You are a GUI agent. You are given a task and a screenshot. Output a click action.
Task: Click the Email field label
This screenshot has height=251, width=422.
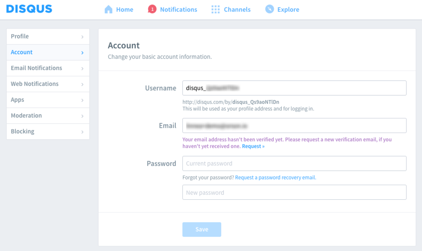(x=167, y=126)
